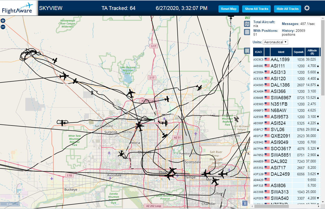Viewport: 325px width, 209px height.
Task: Select the QXE2091 row
Action: (287, 136)
